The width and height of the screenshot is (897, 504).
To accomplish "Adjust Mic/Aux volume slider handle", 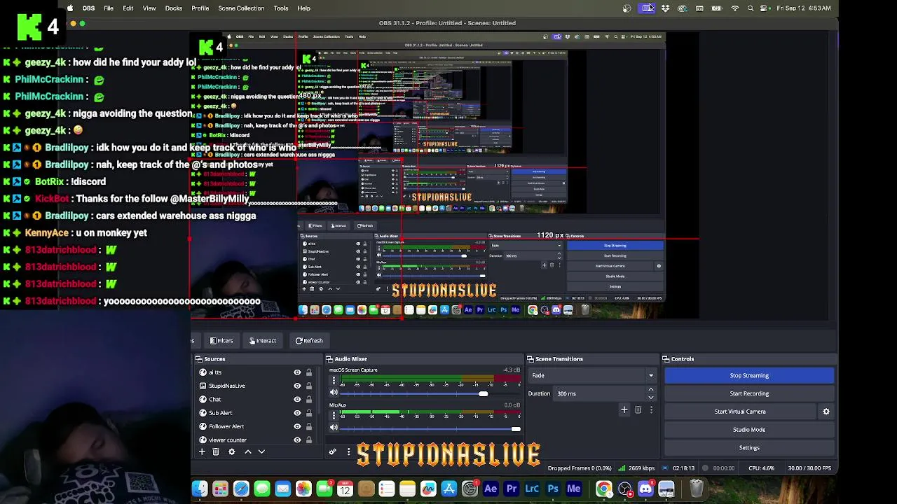I will coord(516,429).
